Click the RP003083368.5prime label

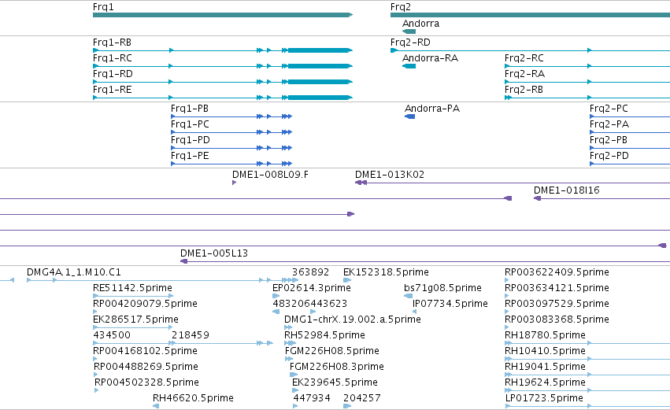click(x=557, y=320)
